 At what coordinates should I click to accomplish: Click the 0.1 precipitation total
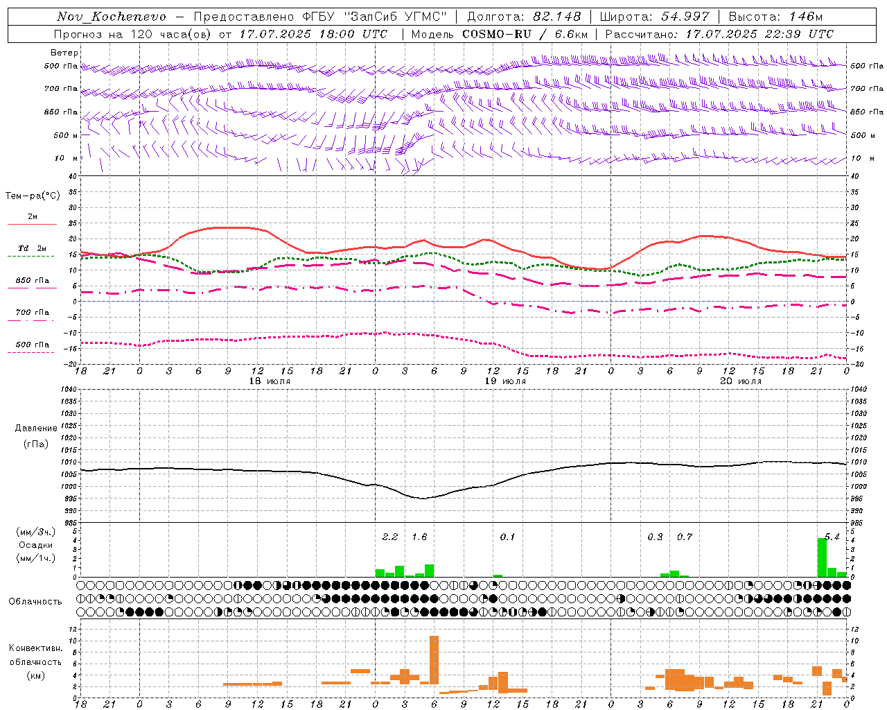(x=507, y=537)
